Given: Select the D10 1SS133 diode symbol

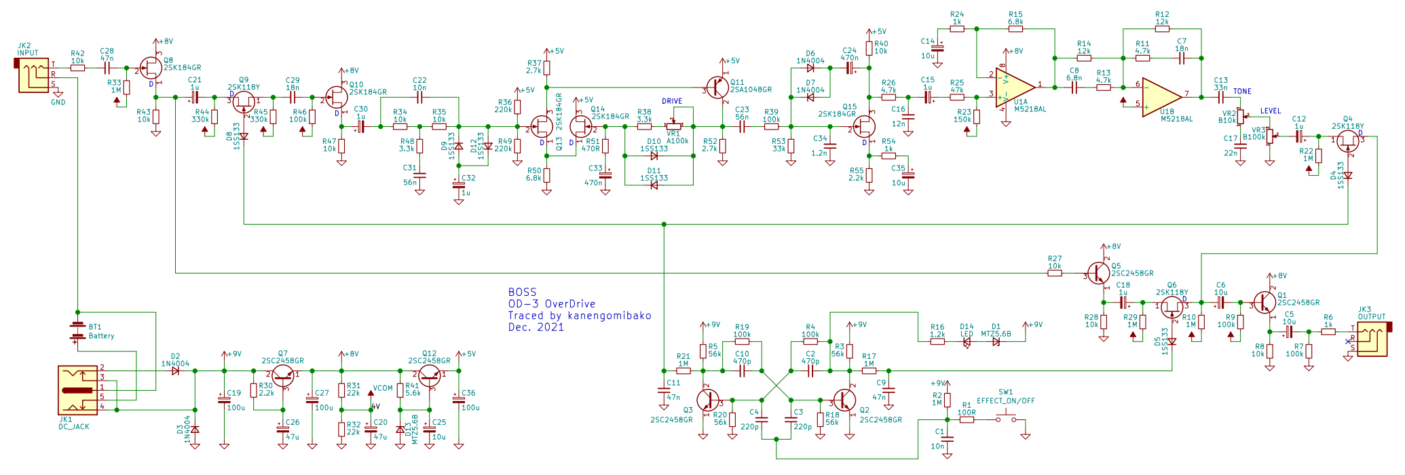Looking at the screenshot, I should coord(654,155).
